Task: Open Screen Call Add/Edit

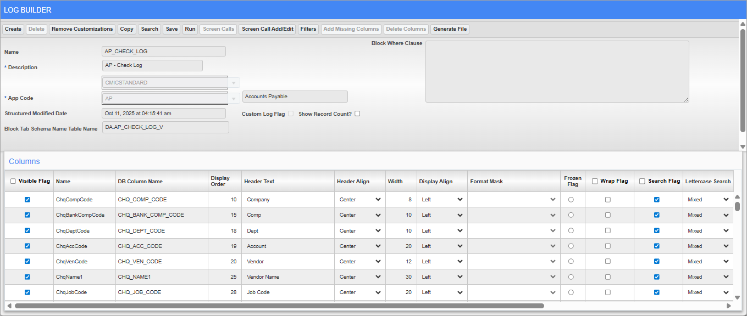Action: pos(267,29)
